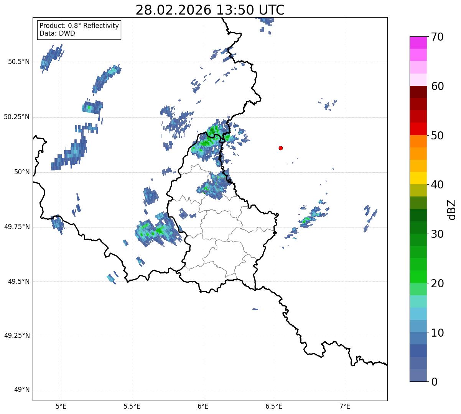The width and height of the screenshot is (461, 414).
Task: Click the title 28.02.2026 13:50 UTC
Action: click(x=210, y=10)
